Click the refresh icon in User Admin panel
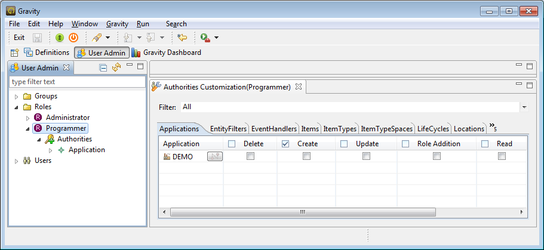This screenshot has height=250, width=544. click(116, 67)
